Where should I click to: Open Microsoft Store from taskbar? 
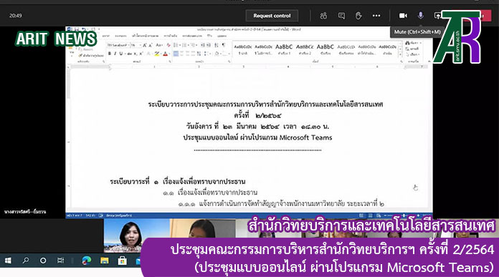point(122,261)
